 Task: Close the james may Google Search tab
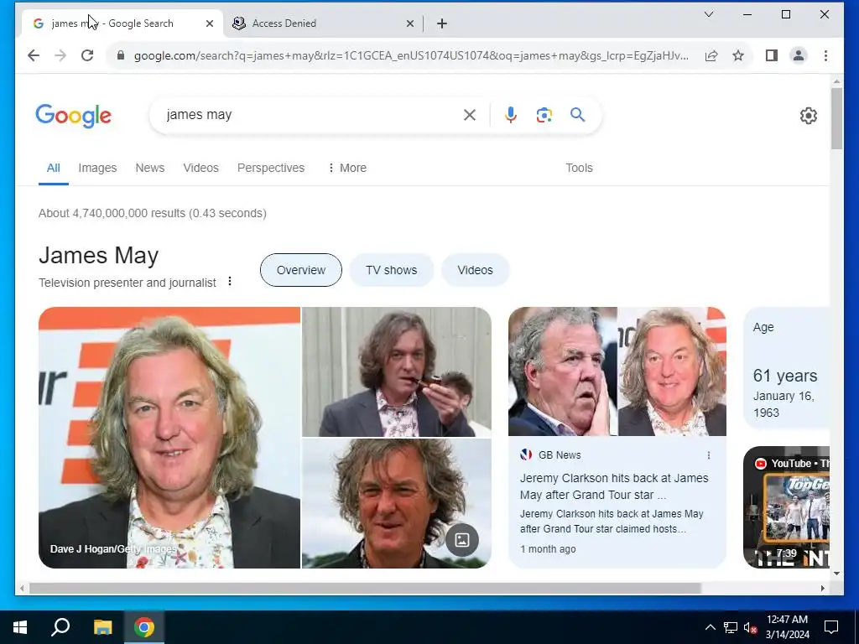point(209,23)
